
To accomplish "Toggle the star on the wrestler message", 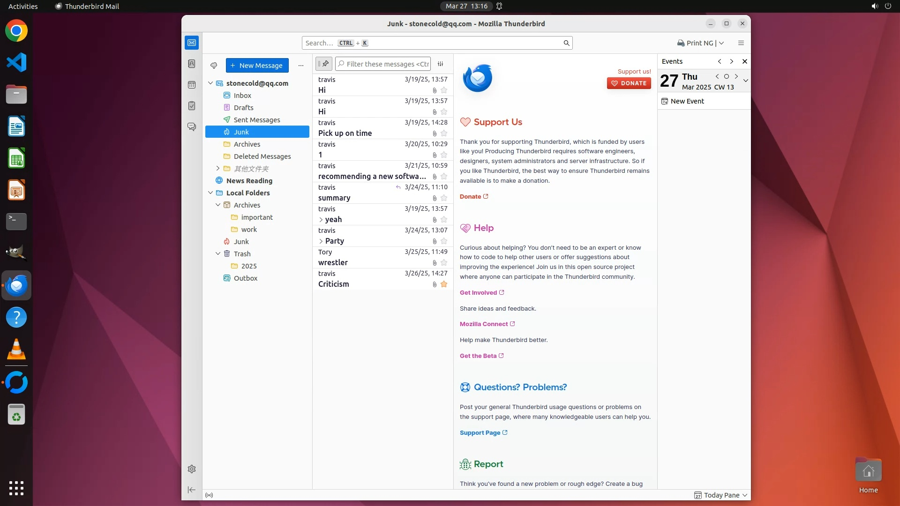I will [444, 263].
